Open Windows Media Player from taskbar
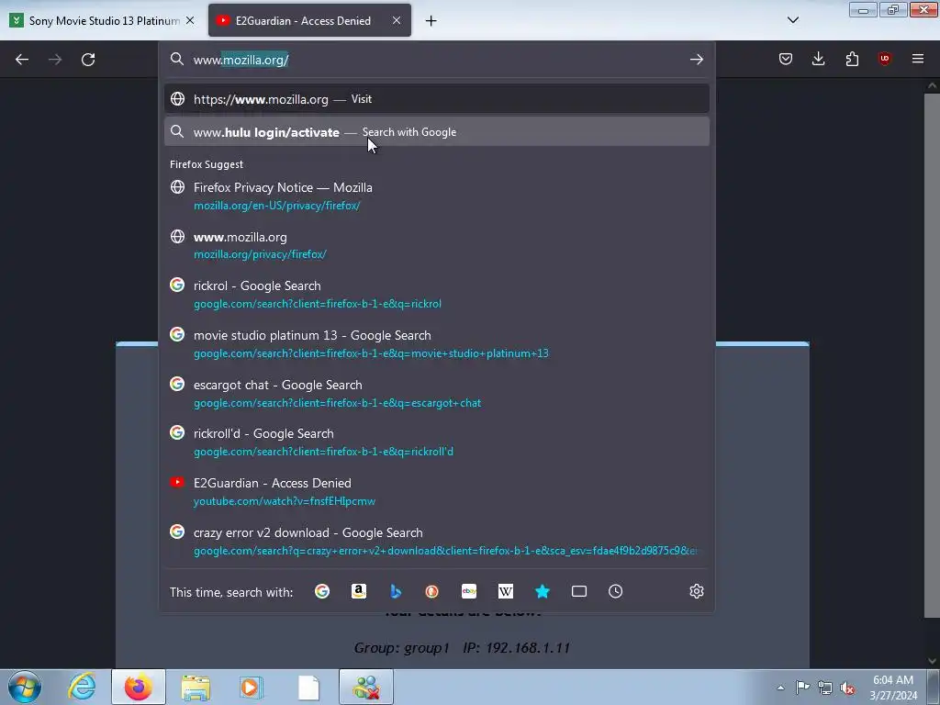This screenshot has width=940, height=705. [252, 687]
